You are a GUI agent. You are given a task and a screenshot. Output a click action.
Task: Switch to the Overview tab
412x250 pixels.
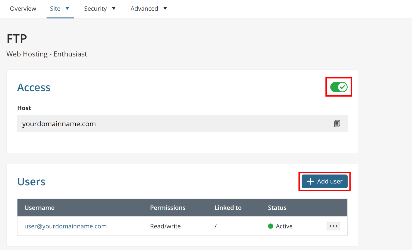[23, 8]
